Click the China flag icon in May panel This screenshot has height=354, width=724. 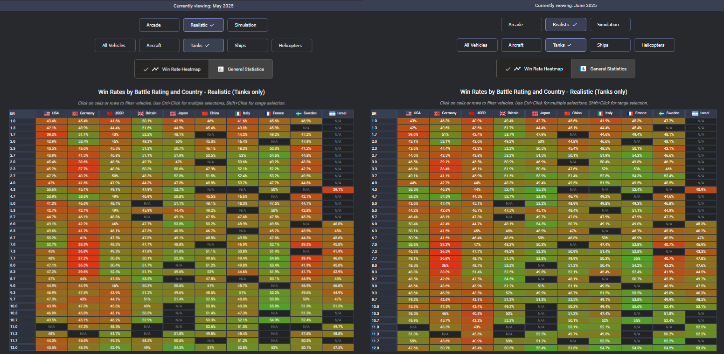(205, 113)
